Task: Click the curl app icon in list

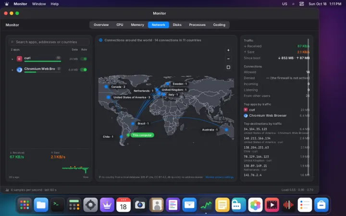Action: click(x=19, y=59)
